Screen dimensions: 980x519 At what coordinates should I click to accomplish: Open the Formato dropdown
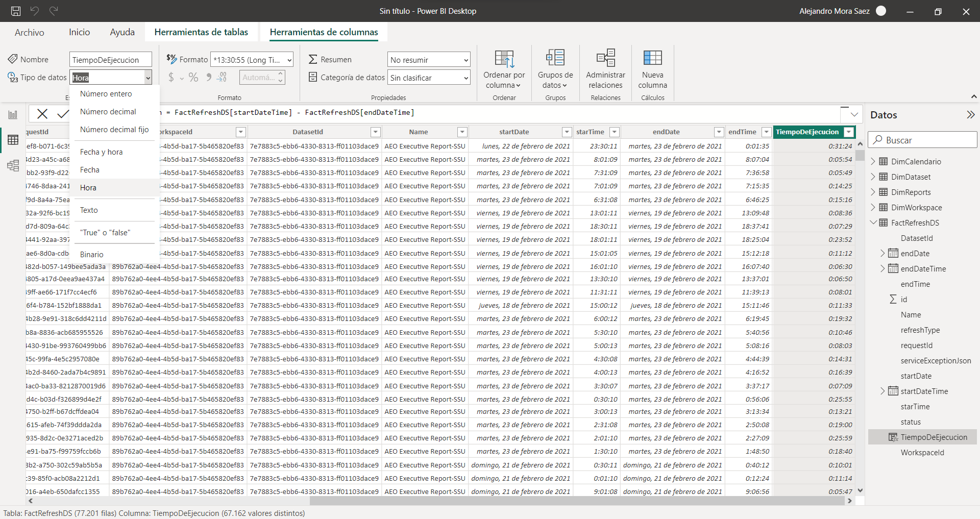click(x=252, y=60)
